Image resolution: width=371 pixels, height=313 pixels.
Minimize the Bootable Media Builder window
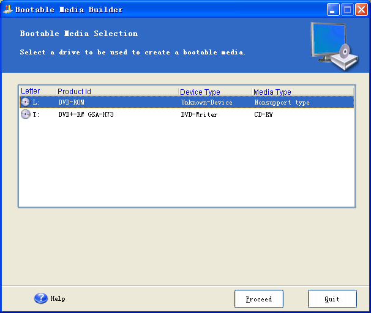(x=333, y=10)
